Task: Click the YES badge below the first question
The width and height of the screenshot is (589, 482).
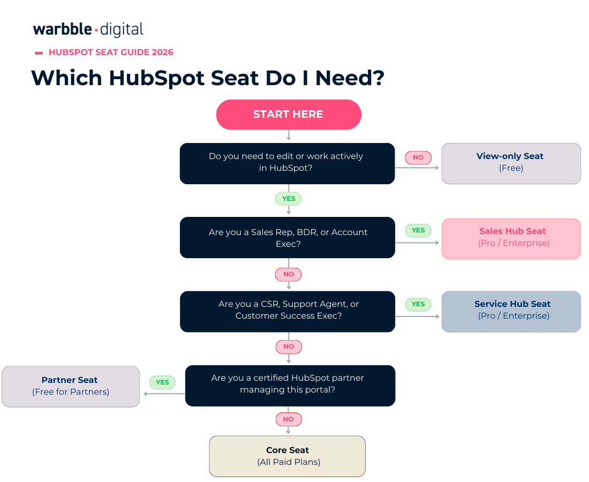Action: tap(289, 199)
